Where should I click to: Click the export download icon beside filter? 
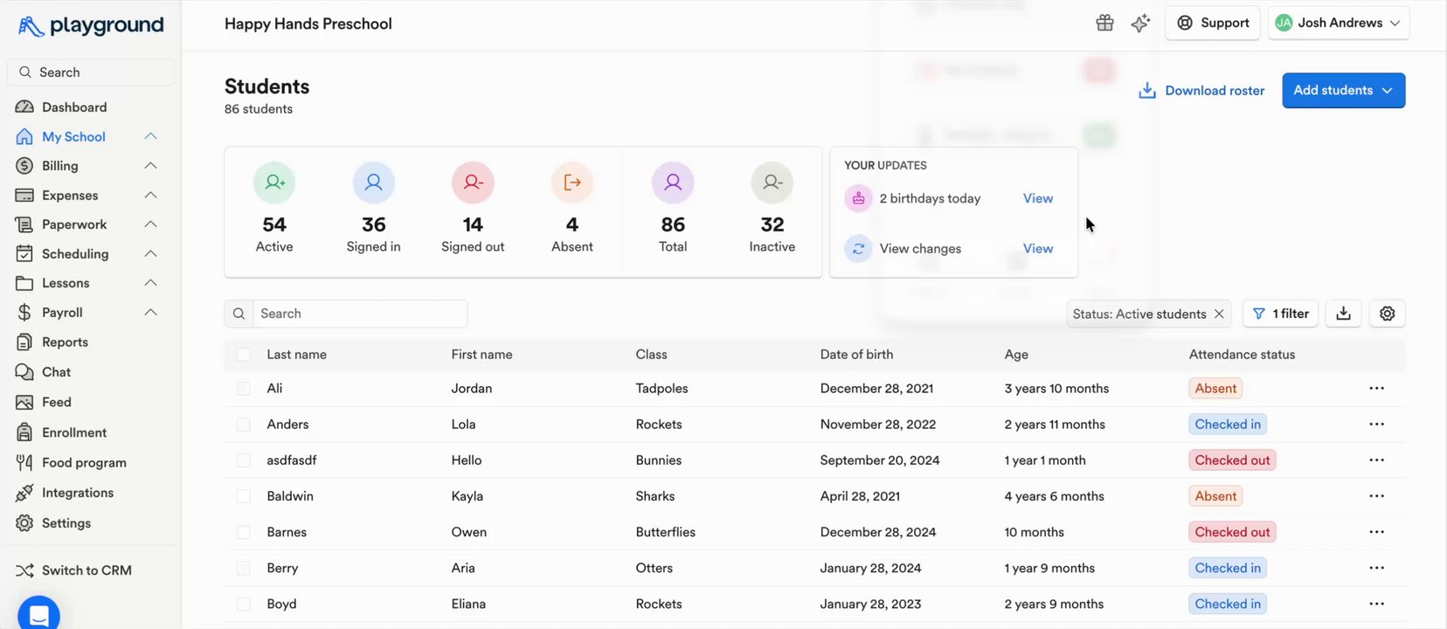[x=1344, y=314]
